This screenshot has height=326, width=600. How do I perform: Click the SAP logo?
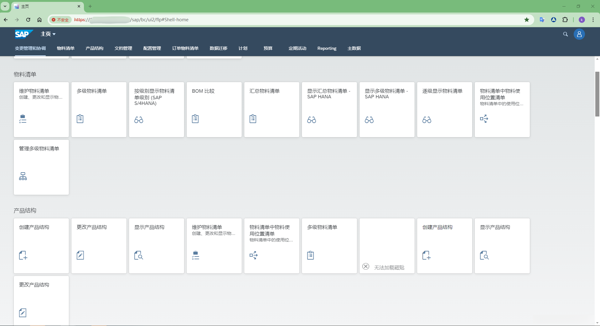coord(24,34)
